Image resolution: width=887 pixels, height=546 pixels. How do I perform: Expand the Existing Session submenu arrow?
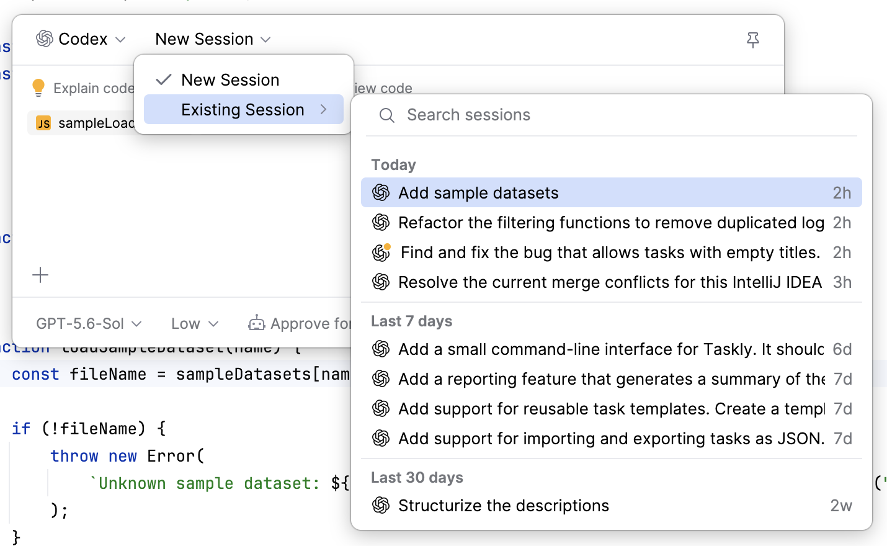[x=323, y=109]
